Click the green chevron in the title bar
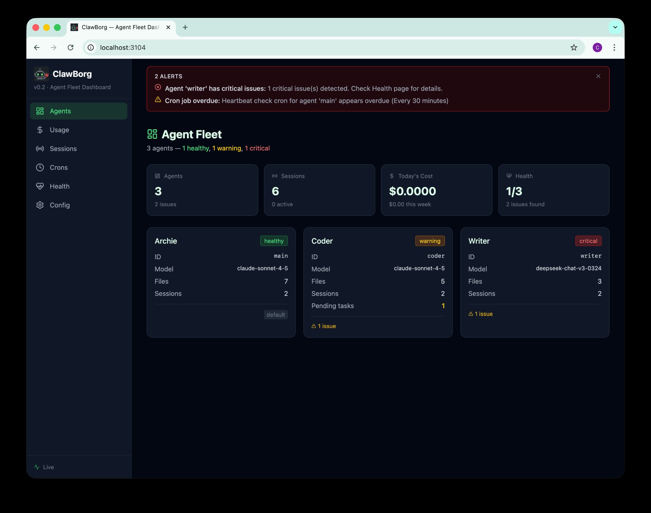 pos(615,27)
